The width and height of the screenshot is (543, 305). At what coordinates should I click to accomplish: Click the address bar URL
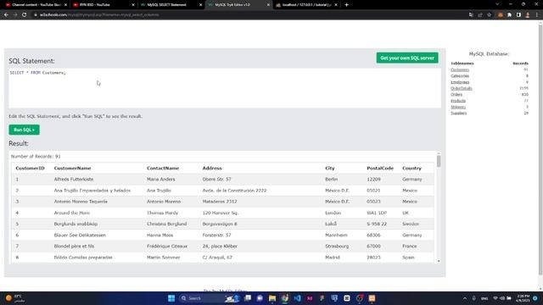tap(99, 15)
